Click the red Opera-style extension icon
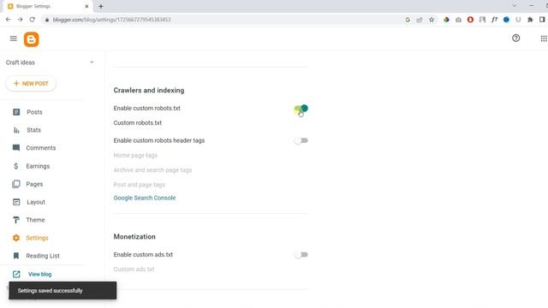 [470, 20]
